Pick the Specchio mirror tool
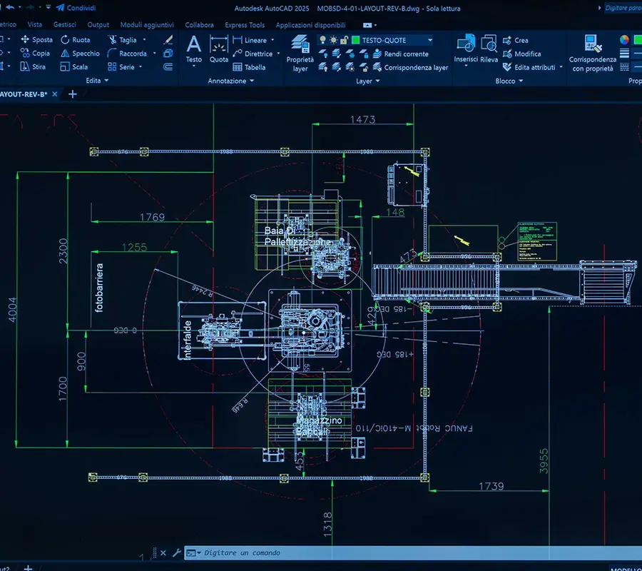The width and height of the screenshot is (642, 571). (80, 54)
